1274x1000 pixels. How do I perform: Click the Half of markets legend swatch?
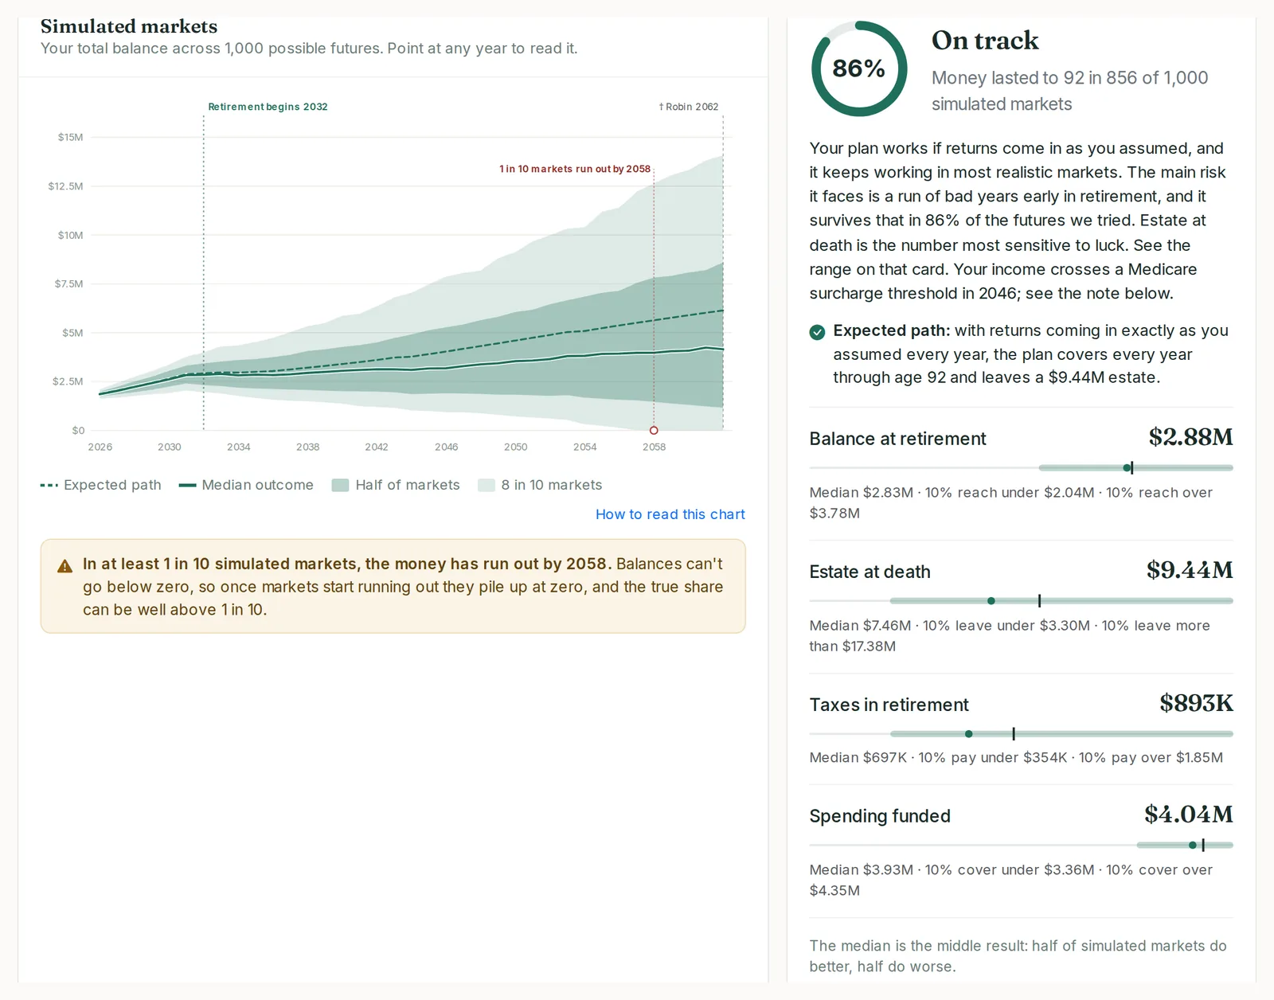[x=340, y=485]
